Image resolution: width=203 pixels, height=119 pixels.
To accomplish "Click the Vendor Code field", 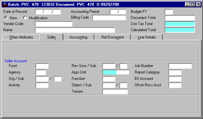I will [x=54, y=24].
